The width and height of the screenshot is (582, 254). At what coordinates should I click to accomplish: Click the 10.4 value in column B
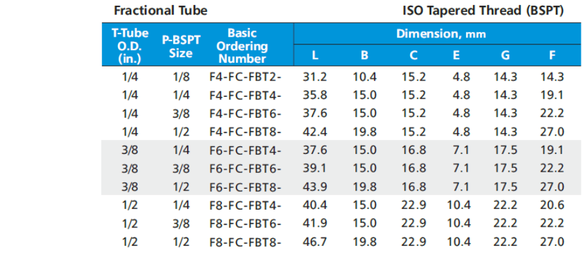pos(365,77)
